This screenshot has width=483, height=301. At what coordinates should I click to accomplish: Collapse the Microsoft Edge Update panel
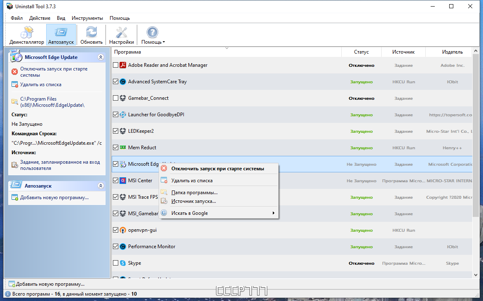tap(101, 57)
